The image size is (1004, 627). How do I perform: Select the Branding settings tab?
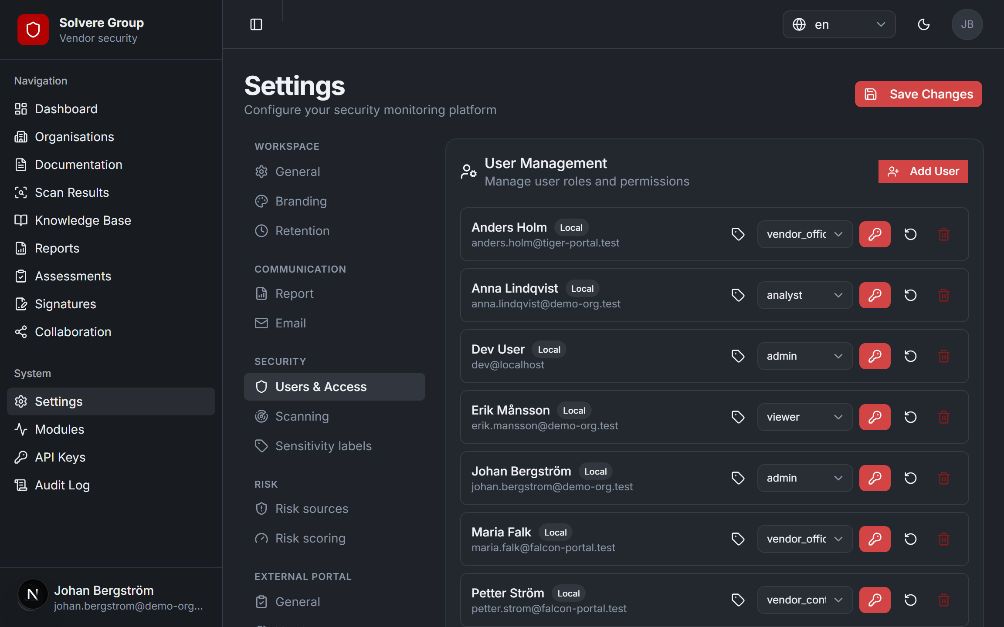(x=334, y=201)
